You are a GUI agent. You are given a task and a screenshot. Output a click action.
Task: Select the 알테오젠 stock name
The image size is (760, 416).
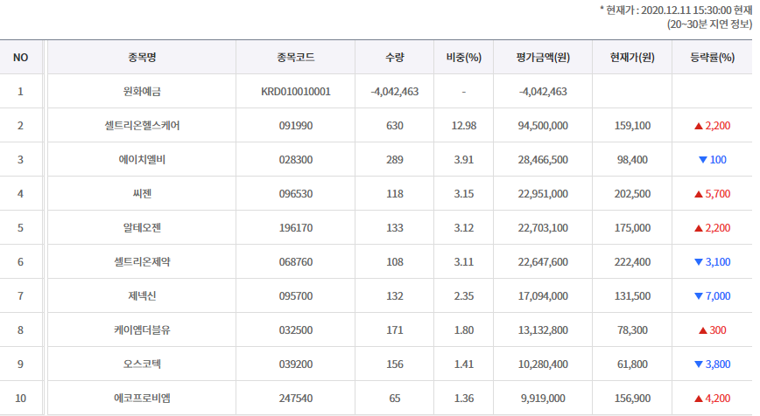coord(142,228)
